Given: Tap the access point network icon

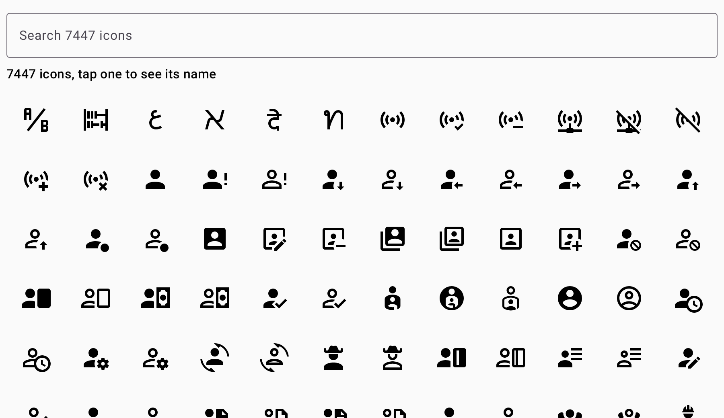Looking at the screenshot, I should pos(570,121).
